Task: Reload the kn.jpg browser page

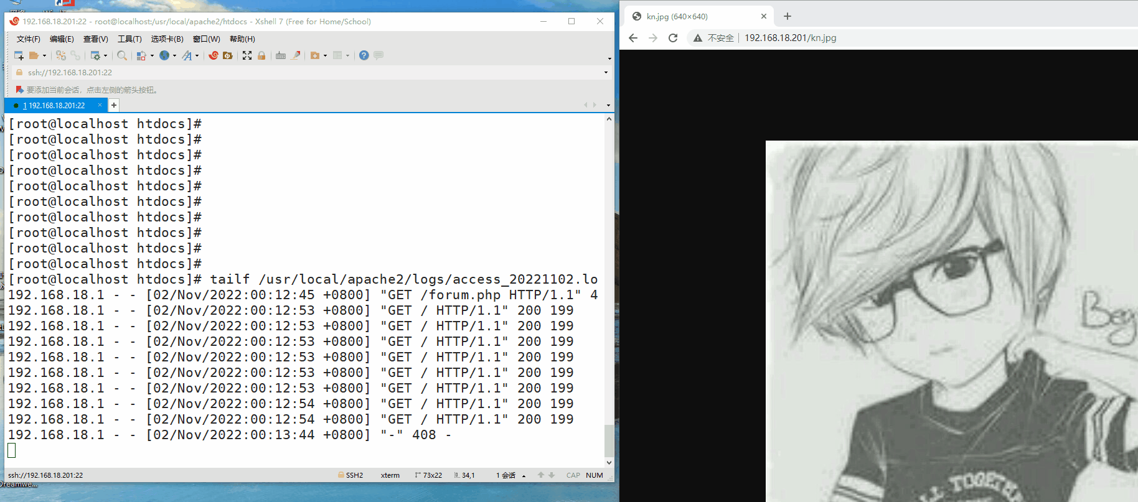Action: (x=673, y=38)
